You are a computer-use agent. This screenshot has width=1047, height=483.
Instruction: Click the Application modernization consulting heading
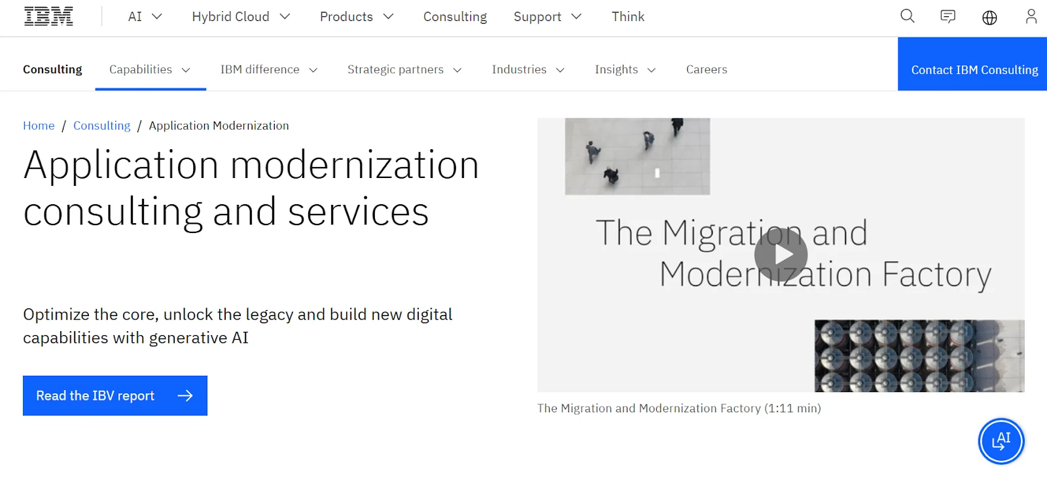coord(251,188)
